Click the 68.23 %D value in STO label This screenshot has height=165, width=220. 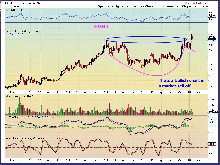click(61, 139)
